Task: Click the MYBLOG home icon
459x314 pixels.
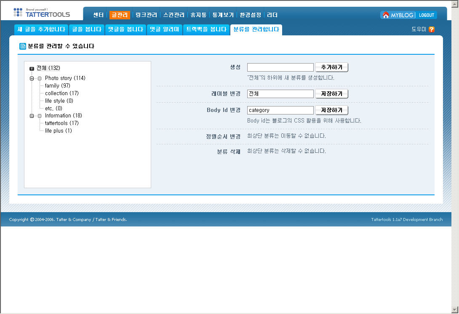Action: coord(386,15)
